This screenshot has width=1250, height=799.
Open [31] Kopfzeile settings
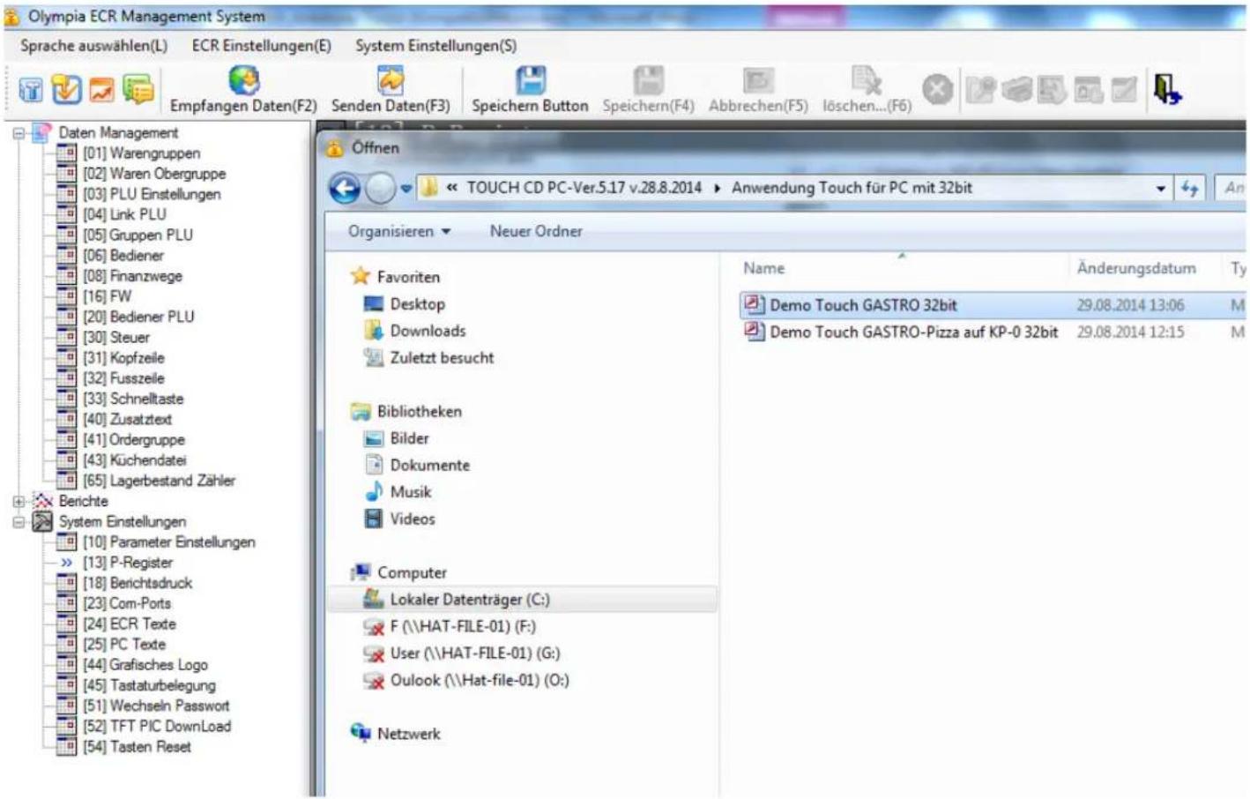point(123,358)
